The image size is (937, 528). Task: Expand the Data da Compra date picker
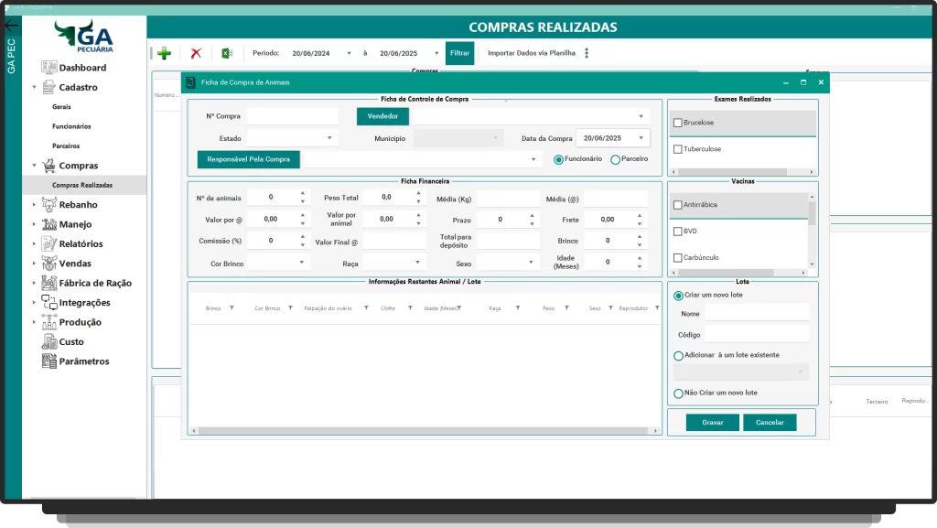pos(641,139)
